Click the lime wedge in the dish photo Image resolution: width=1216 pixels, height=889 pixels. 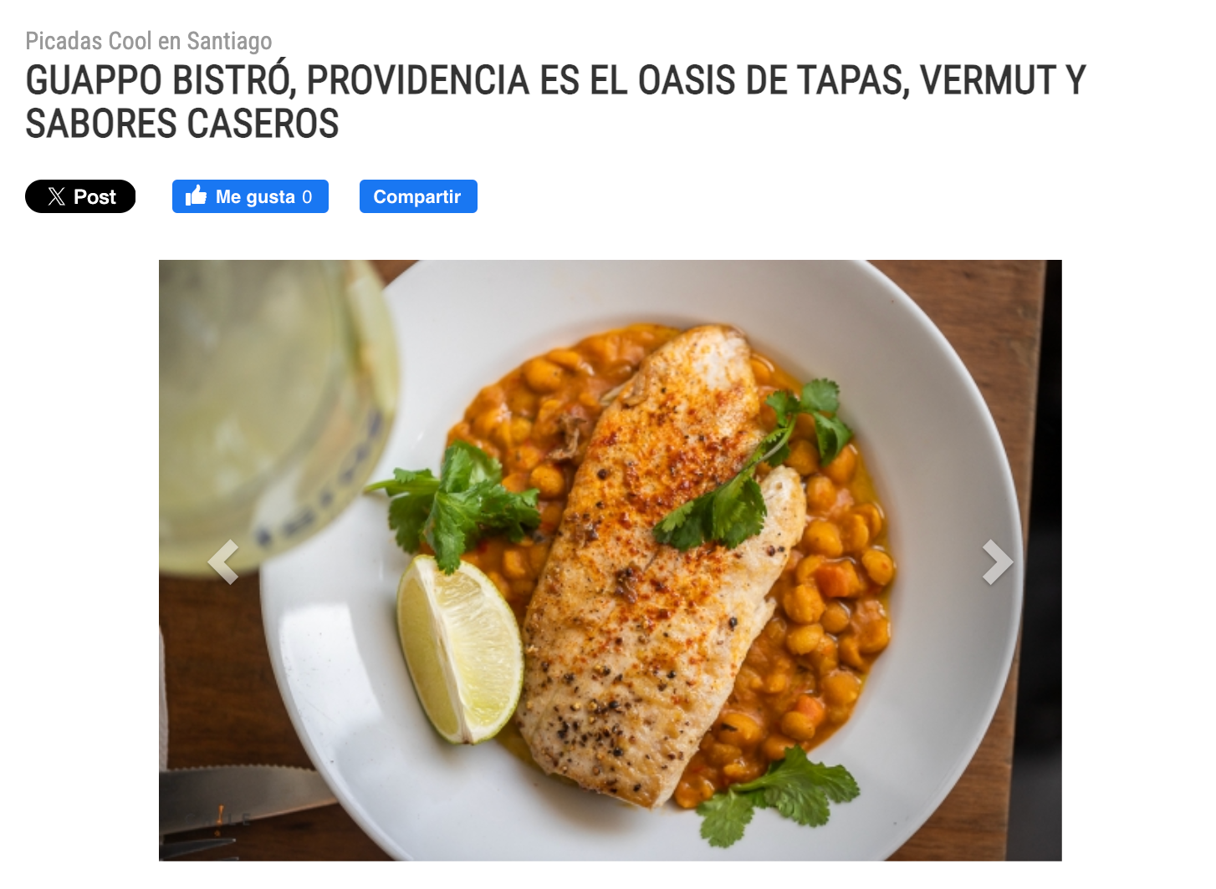pyautogui.click(x=458, y=649)
